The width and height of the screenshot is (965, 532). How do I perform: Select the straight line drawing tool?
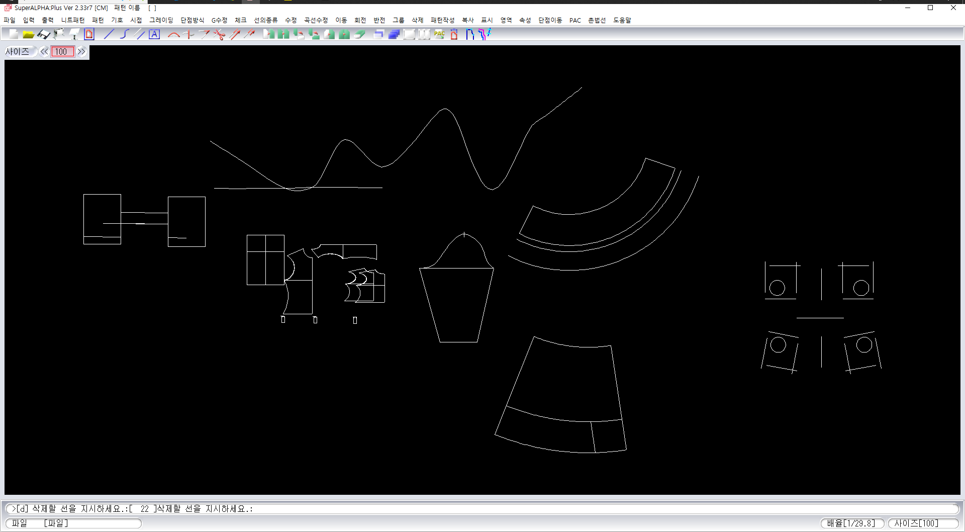point(109,34)
